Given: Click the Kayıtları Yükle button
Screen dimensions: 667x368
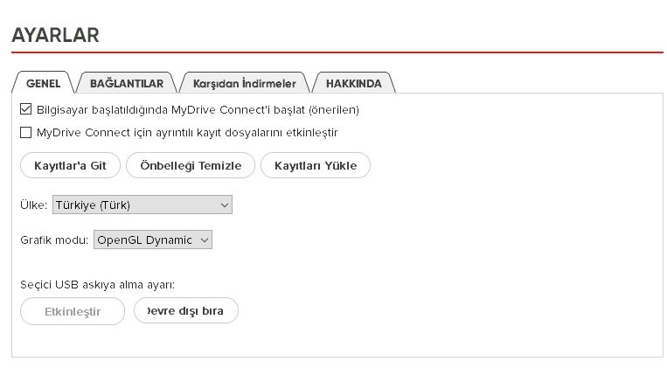Looking at the screenshot, I should [x=316, y=165].
